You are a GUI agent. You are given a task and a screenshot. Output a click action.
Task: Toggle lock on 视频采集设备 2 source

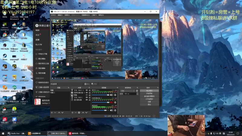tap(90, 93)
